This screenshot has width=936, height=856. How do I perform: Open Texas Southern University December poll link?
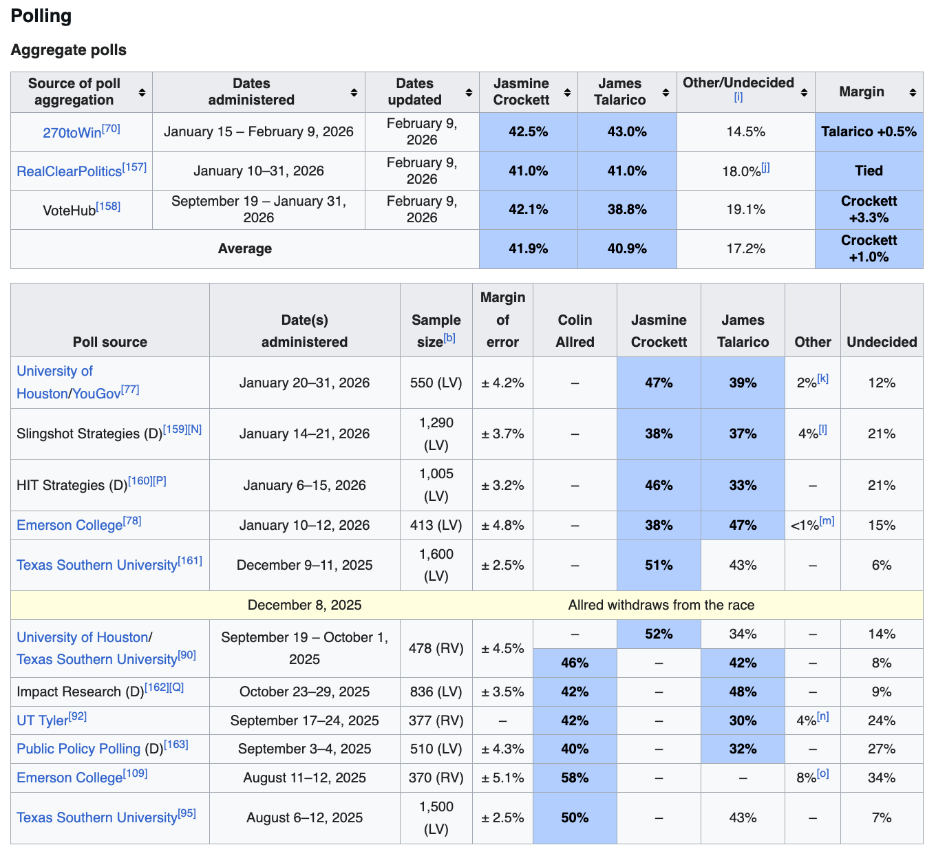click(x=96, y=566)
